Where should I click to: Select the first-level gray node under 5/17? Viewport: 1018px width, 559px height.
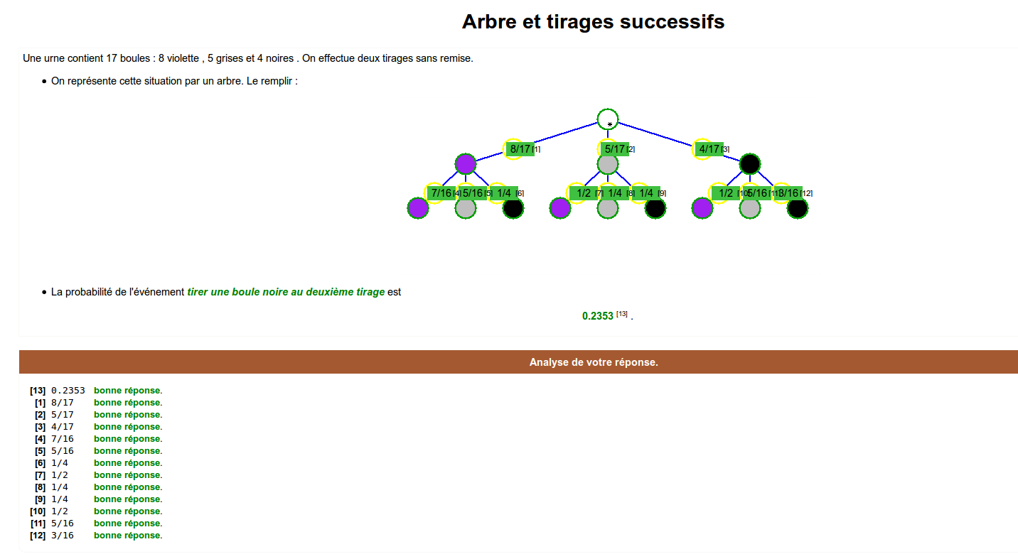[x=607, y=164]
